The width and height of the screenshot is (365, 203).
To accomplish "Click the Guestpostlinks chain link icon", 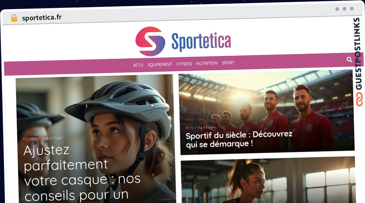I will [x=360, y=99].
